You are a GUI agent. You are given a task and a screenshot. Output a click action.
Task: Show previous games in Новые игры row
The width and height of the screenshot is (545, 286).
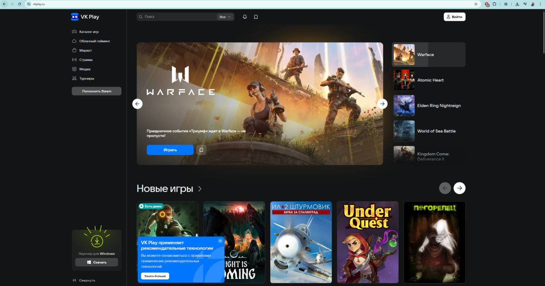point(445,188)
